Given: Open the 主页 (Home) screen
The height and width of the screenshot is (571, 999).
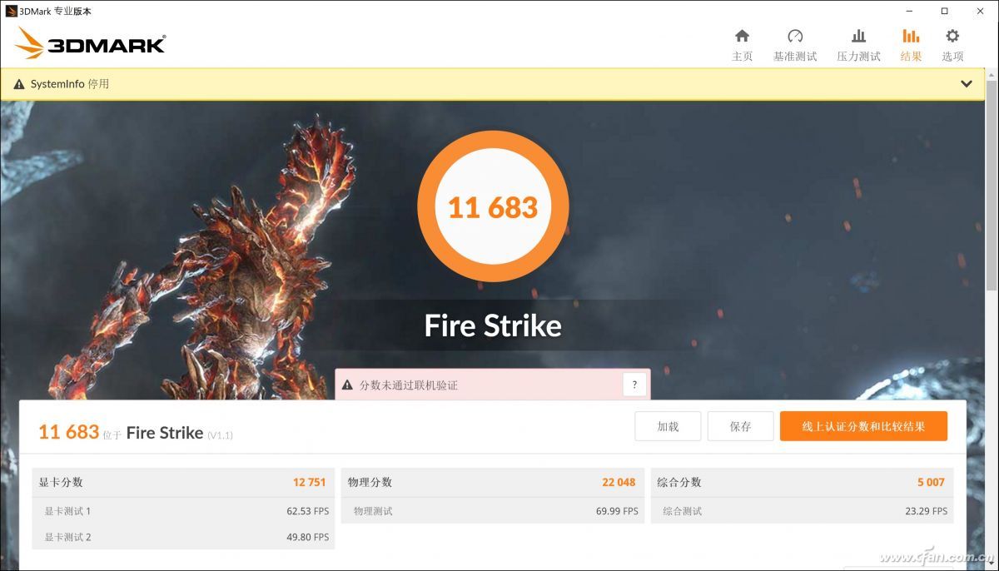Looking at the screenshot, I should click(741, 42).
